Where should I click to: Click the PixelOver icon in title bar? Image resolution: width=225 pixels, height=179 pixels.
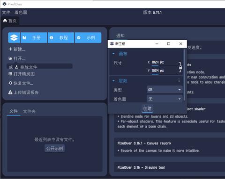(4, 4)
